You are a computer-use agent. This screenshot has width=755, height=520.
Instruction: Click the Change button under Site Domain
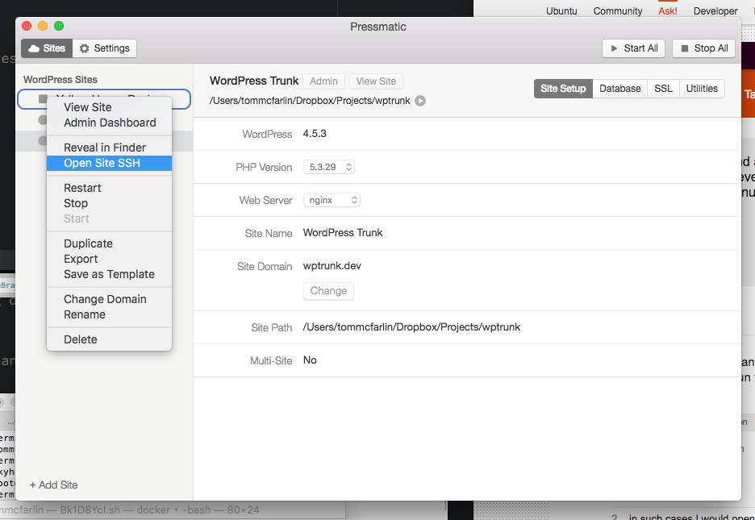point(328,290)
